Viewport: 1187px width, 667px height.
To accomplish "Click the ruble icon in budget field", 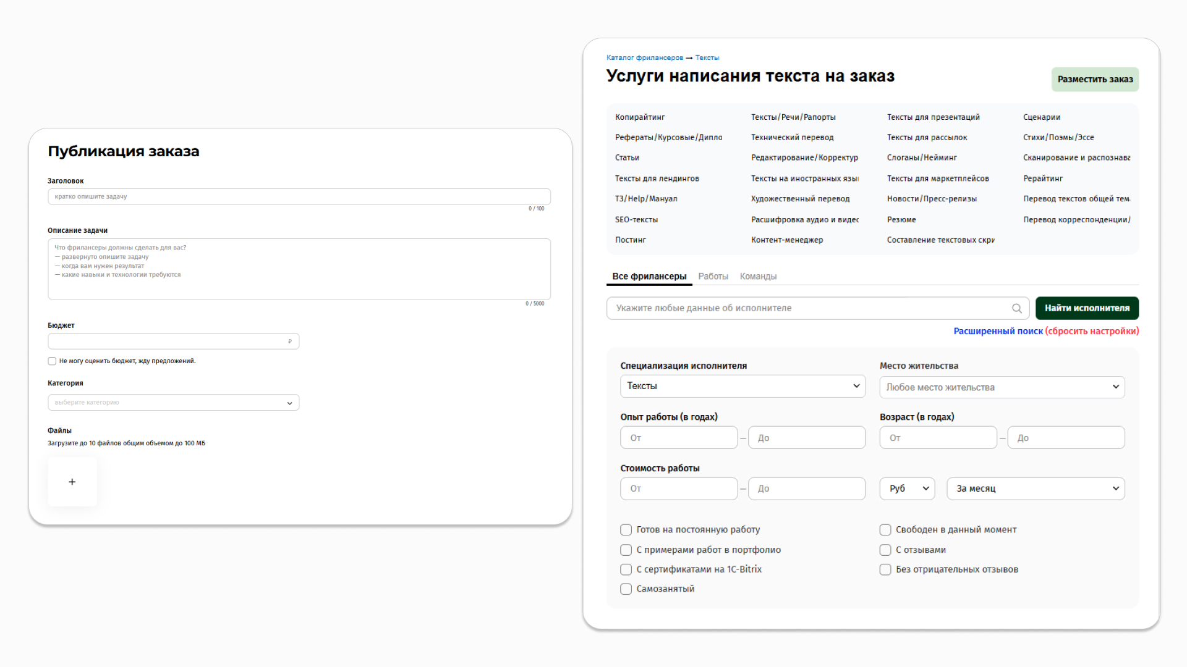I will point(290,342).
